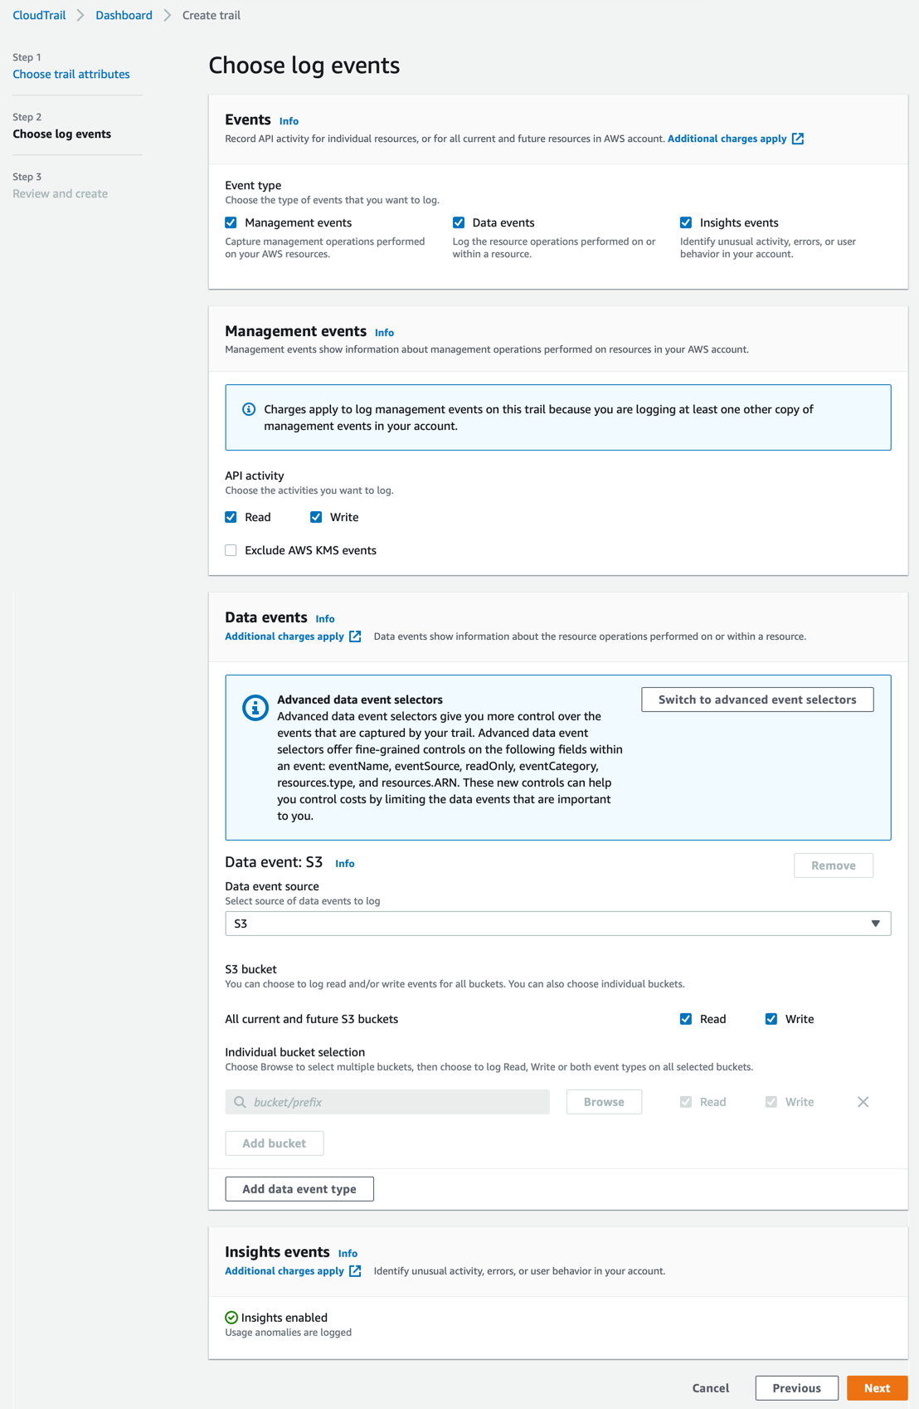Open Info link next to Management events
Image resolution: width=919 pixels, height=1409 pixels.
384,333
